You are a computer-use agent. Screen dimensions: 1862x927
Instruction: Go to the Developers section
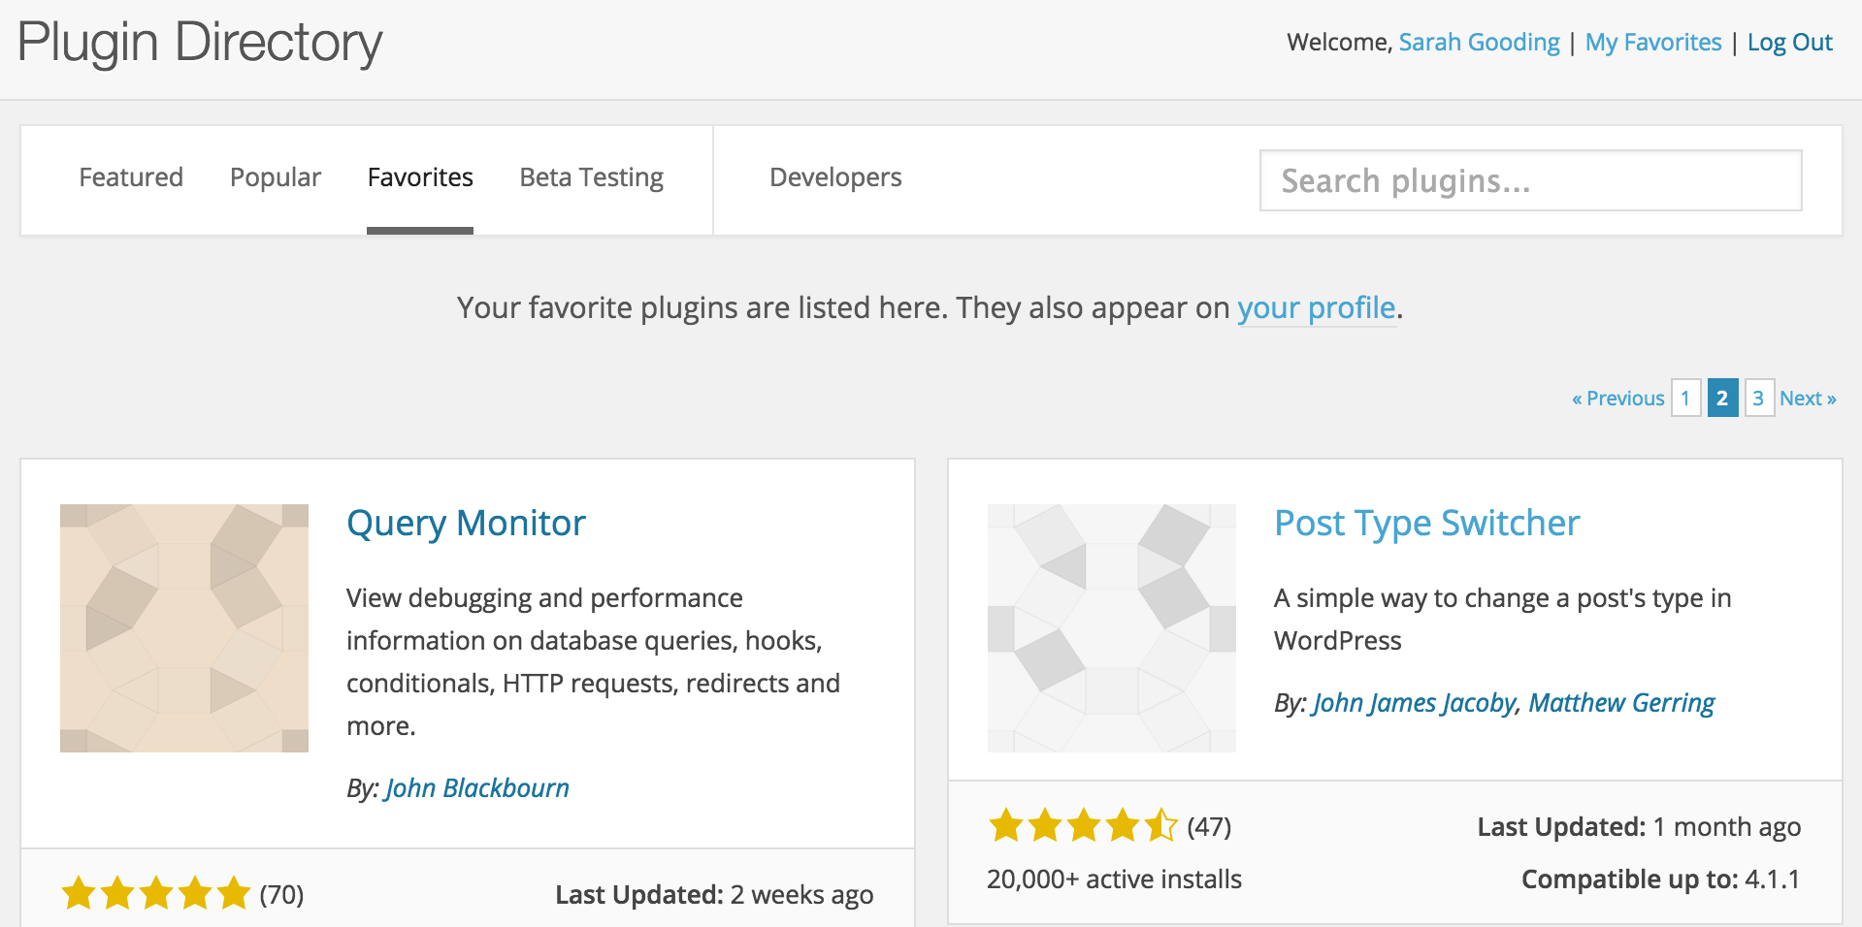pos(835,177)
